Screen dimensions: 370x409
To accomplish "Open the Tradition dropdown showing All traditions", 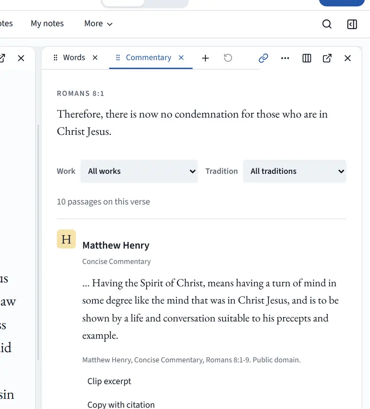I will tap(295, 171).
